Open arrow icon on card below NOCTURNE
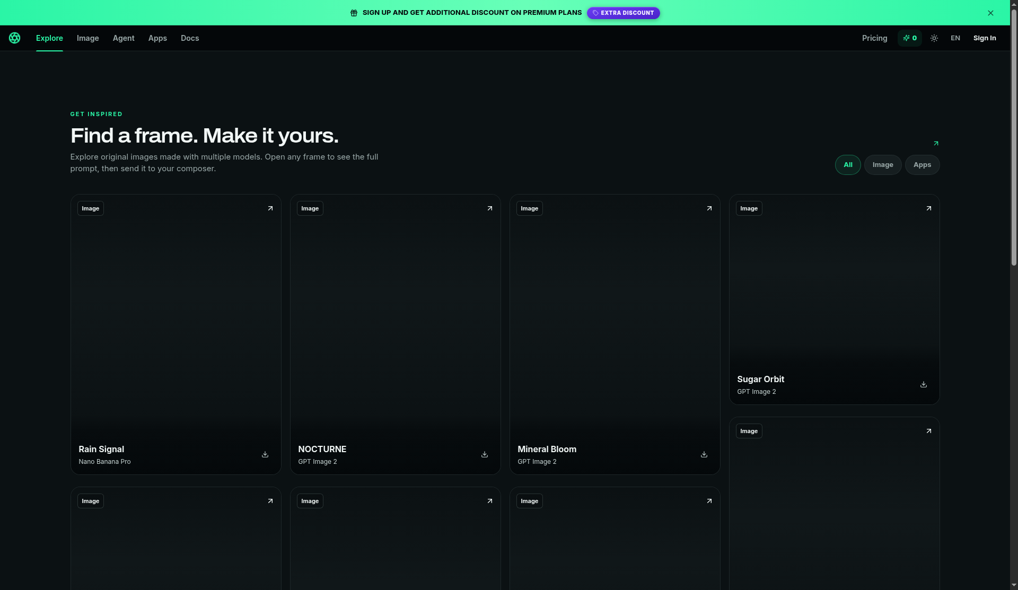Screen dimensions: 1018x590 tap(490, 501)
